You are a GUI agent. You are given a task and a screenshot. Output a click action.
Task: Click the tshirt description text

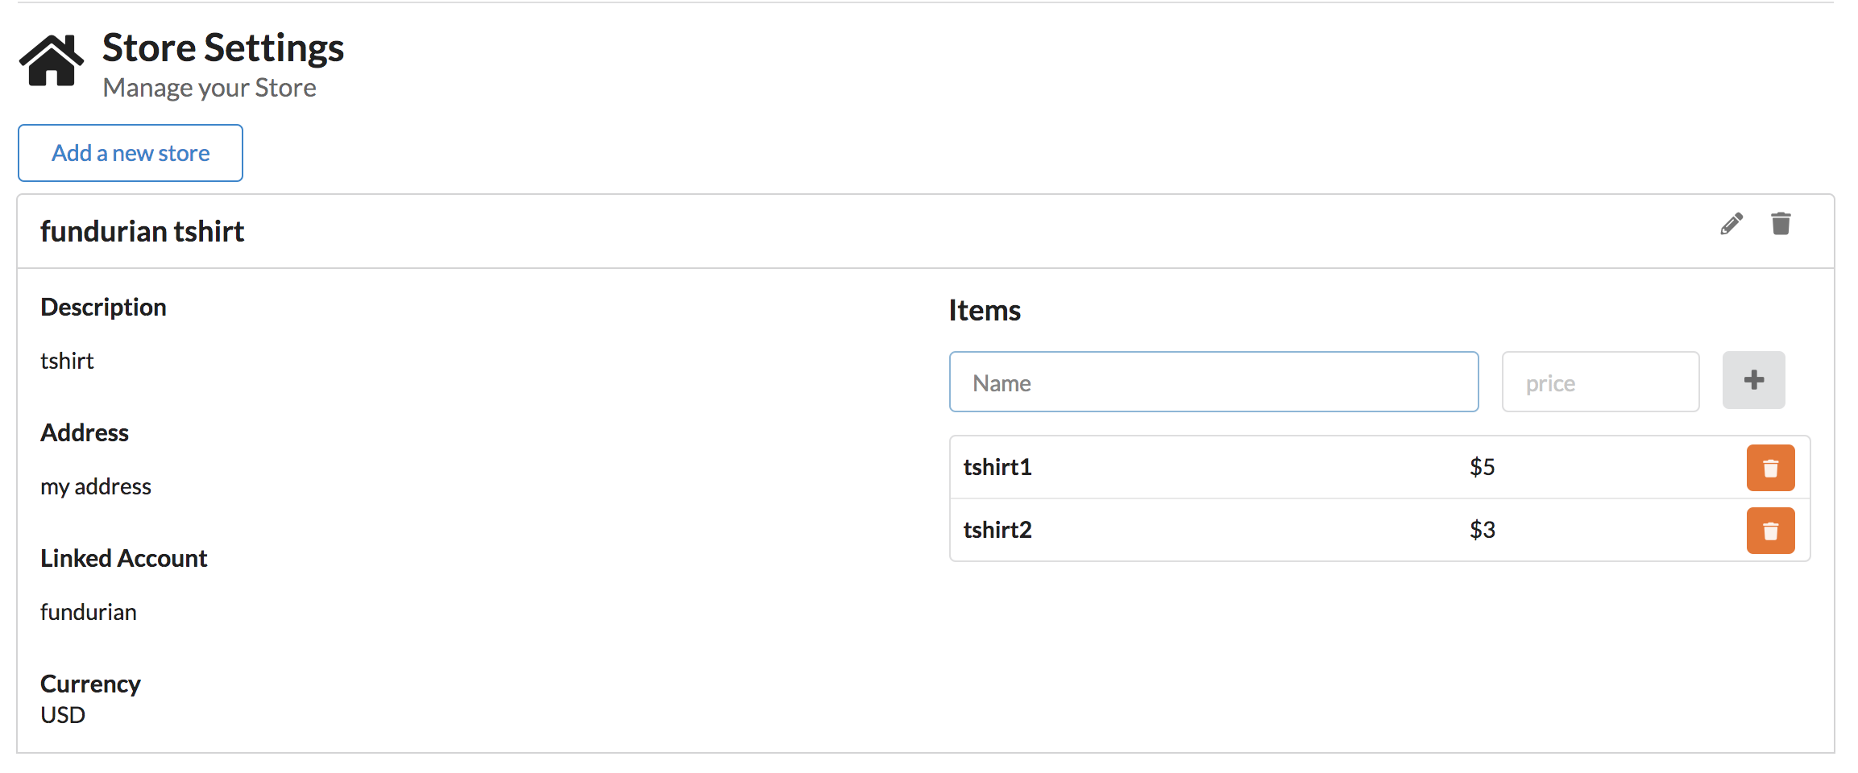68,361
